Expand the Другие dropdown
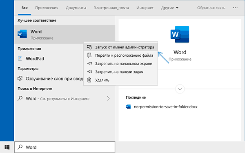This screenshot has height=153, width=245. [x=170, y=8]
